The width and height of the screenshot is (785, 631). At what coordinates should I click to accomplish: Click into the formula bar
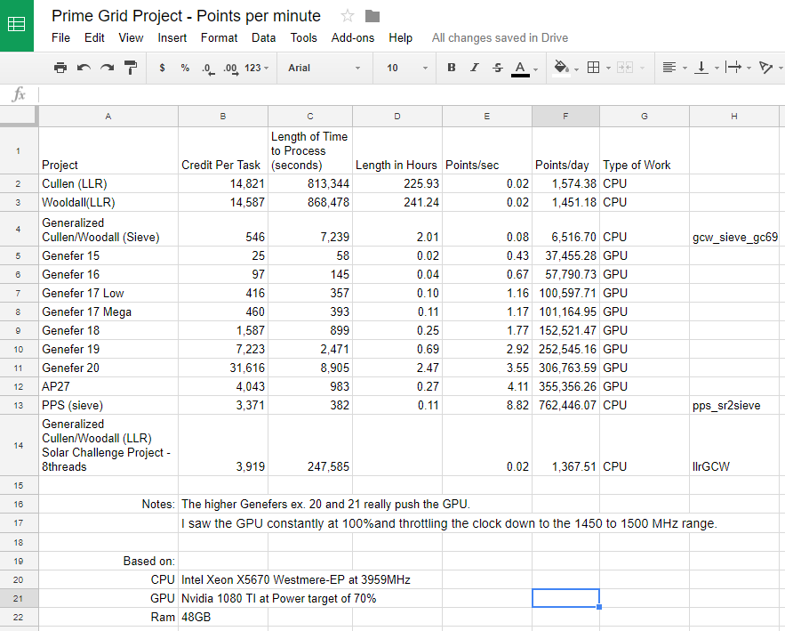411,94
